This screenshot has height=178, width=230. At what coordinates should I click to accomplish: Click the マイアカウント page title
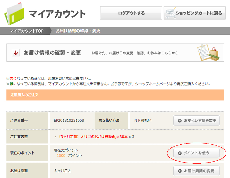point(57,14)
